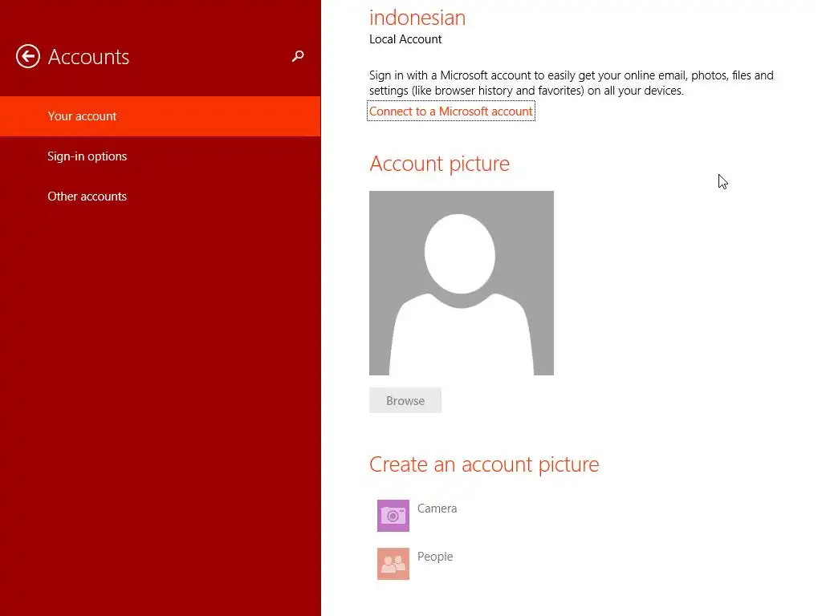
Task: Go back using the circled arrow
Action: tap(28, 56)
